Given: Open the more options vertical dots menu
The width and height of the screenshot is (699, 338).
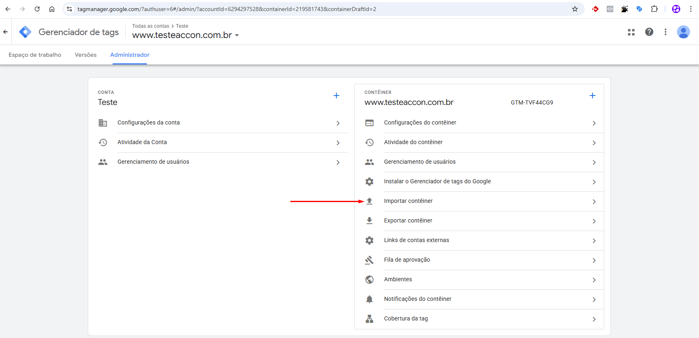Looking at the screenshot, I should (x=665, y=32).
